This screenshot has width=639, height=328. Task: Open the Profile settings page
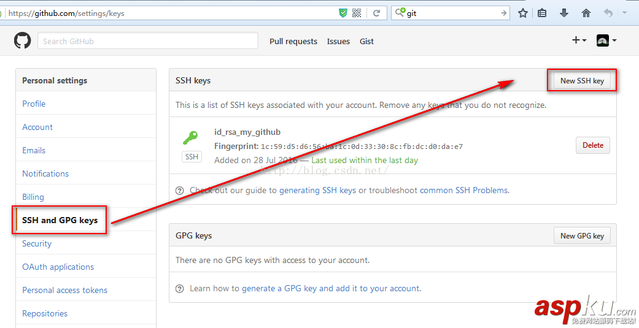[34, 104]
